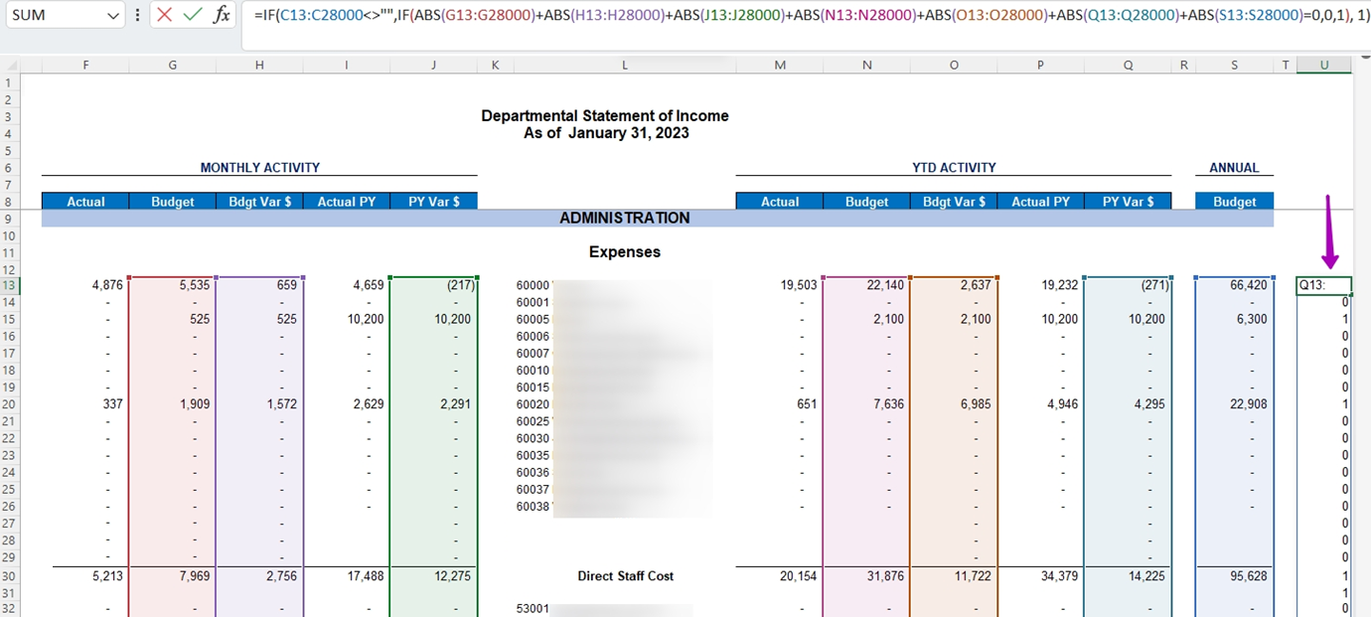This screenshot has height=617, width=1371.
Task: Click cell with value 19,503
Action: 780,285
